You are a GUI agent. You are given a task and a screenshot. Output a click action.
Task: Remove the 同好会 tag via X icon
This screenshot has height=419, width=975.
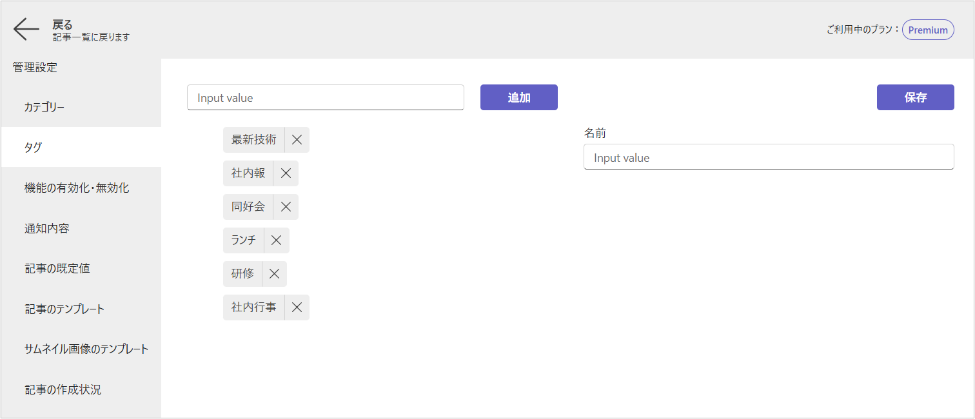pos(286,207)
